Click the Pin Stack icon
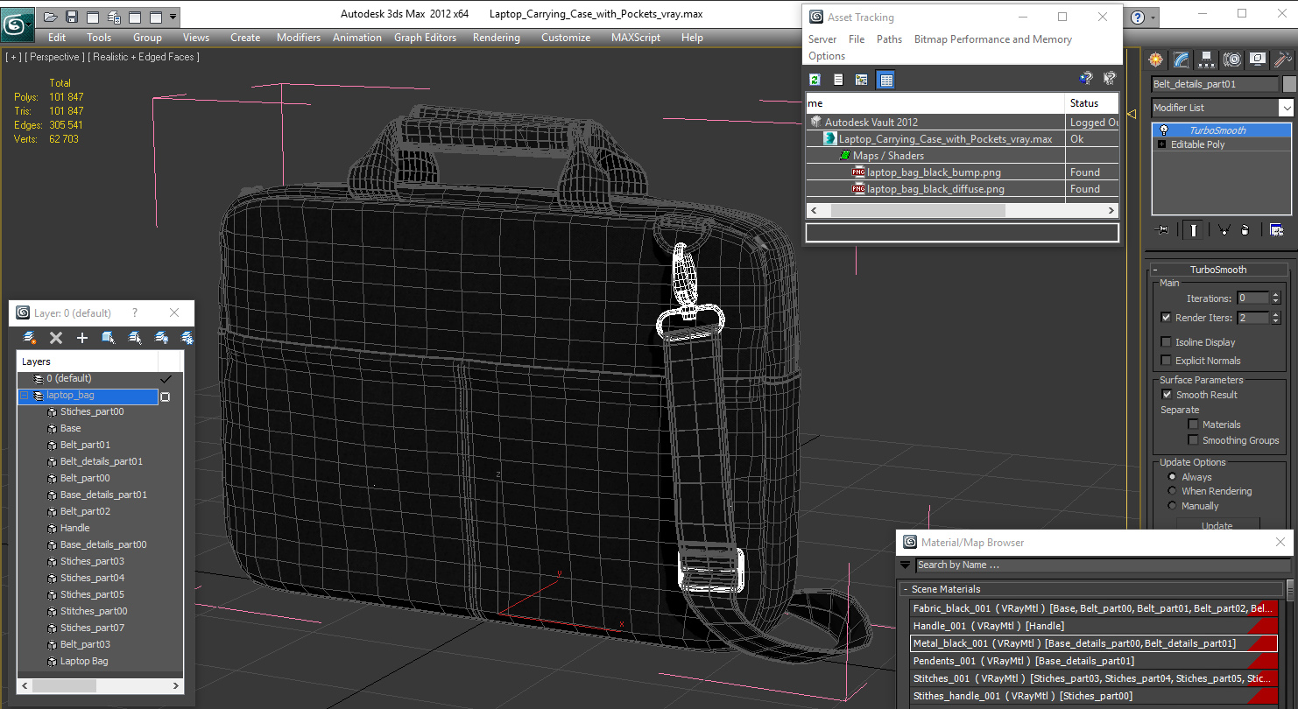This screenshot has width=1298, height=709. 1163,230
